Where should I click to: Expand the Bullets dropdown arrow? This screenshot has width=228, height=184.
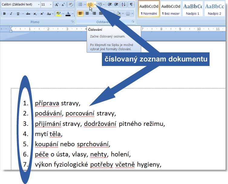click(x=85, y=5)
